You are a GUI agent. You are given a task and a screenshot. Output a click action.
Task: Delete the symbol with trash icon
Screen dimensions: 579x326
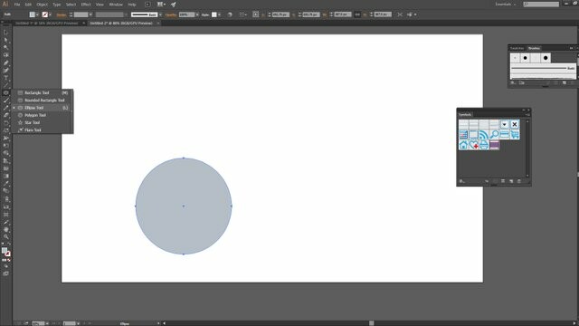pyautogui.click(x=519, y=181)
